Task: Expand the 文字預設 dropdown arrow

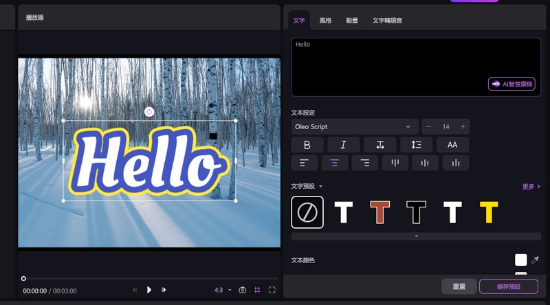Action: pos(320,187)
